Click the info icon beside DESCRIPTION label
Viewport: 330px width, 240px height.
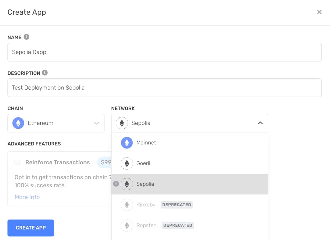(x=45, y=73)
